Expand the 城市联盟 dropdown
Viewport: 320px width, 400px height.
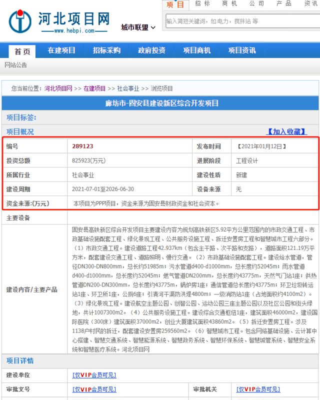pos(138,27)
